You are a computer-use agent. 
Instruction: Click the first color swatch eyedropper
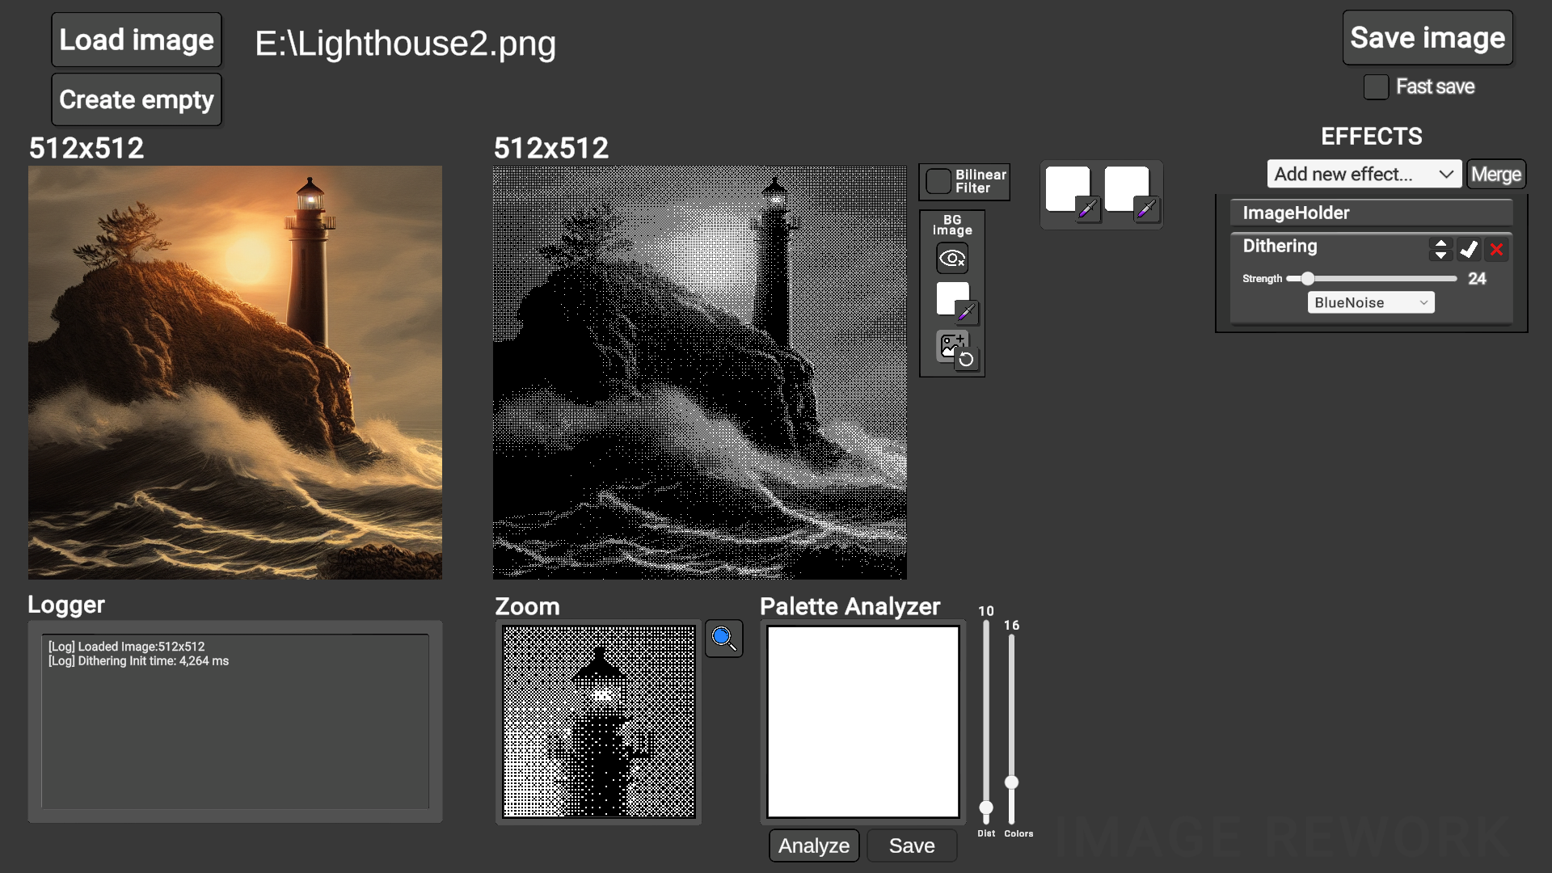pyautogui.click(x=1087, y=209)
